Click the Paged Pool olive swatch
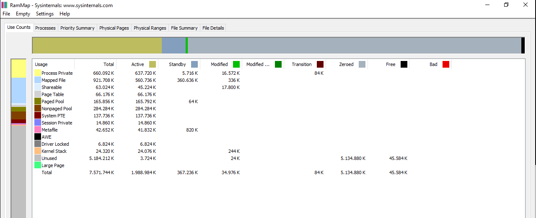Image resolution: width=536 pixels, height=218 pixels. point(37,101)
